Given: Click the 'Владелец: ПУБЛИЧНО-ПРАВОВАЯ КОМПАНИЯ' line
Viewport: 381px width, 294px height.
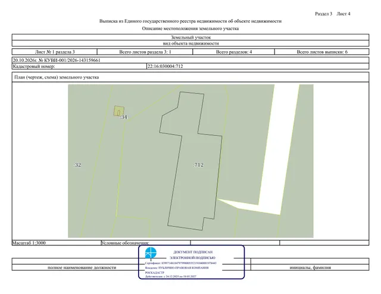Looking at the screenshot, I should [177, 268].
